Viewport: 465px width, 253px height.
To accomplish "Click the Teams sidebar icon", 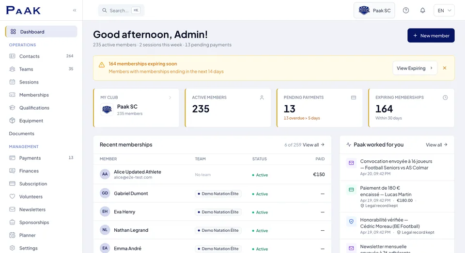I will (x=12, y=69).
